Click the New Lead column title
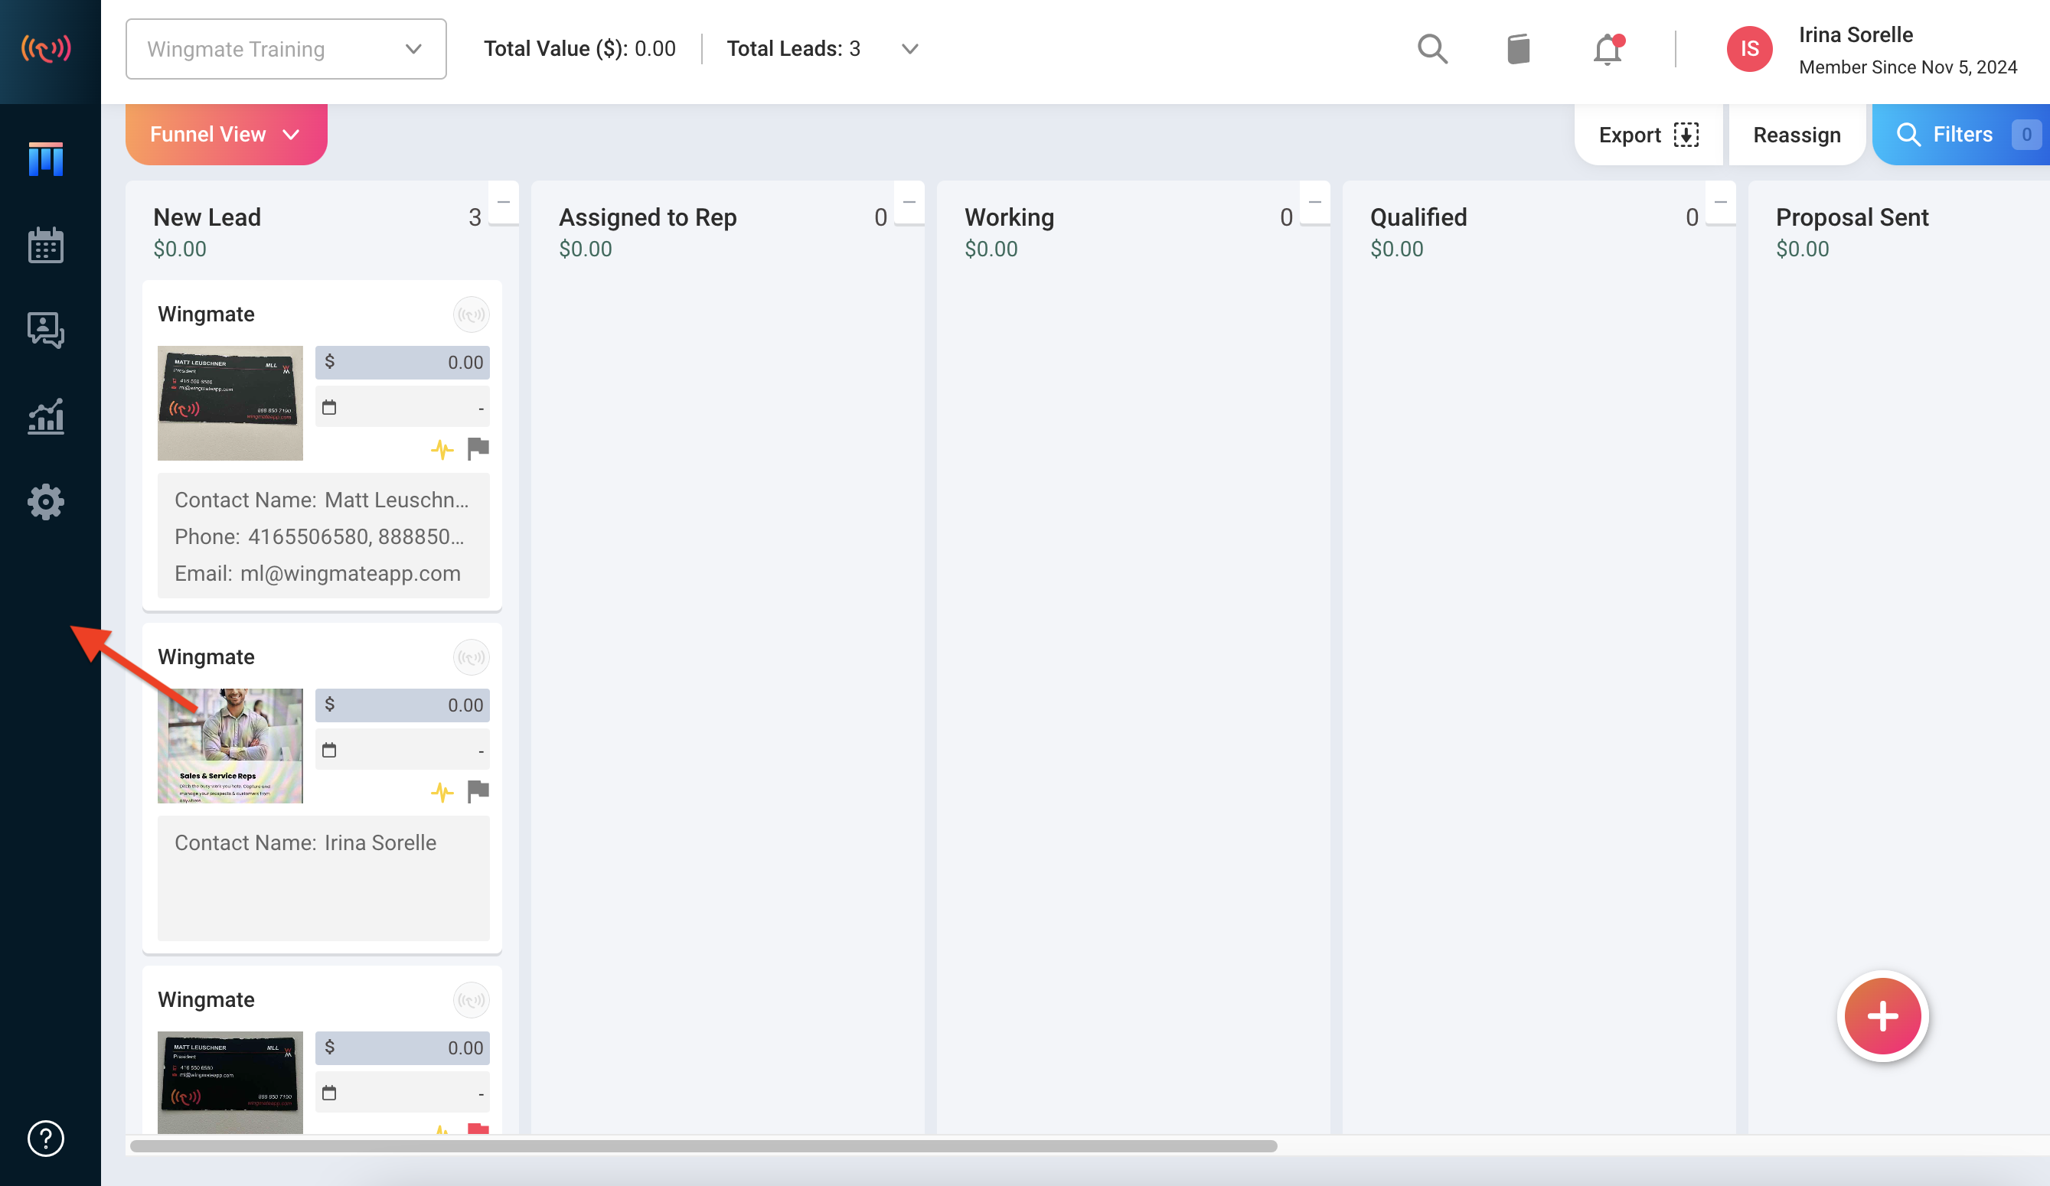 point(207,217)
